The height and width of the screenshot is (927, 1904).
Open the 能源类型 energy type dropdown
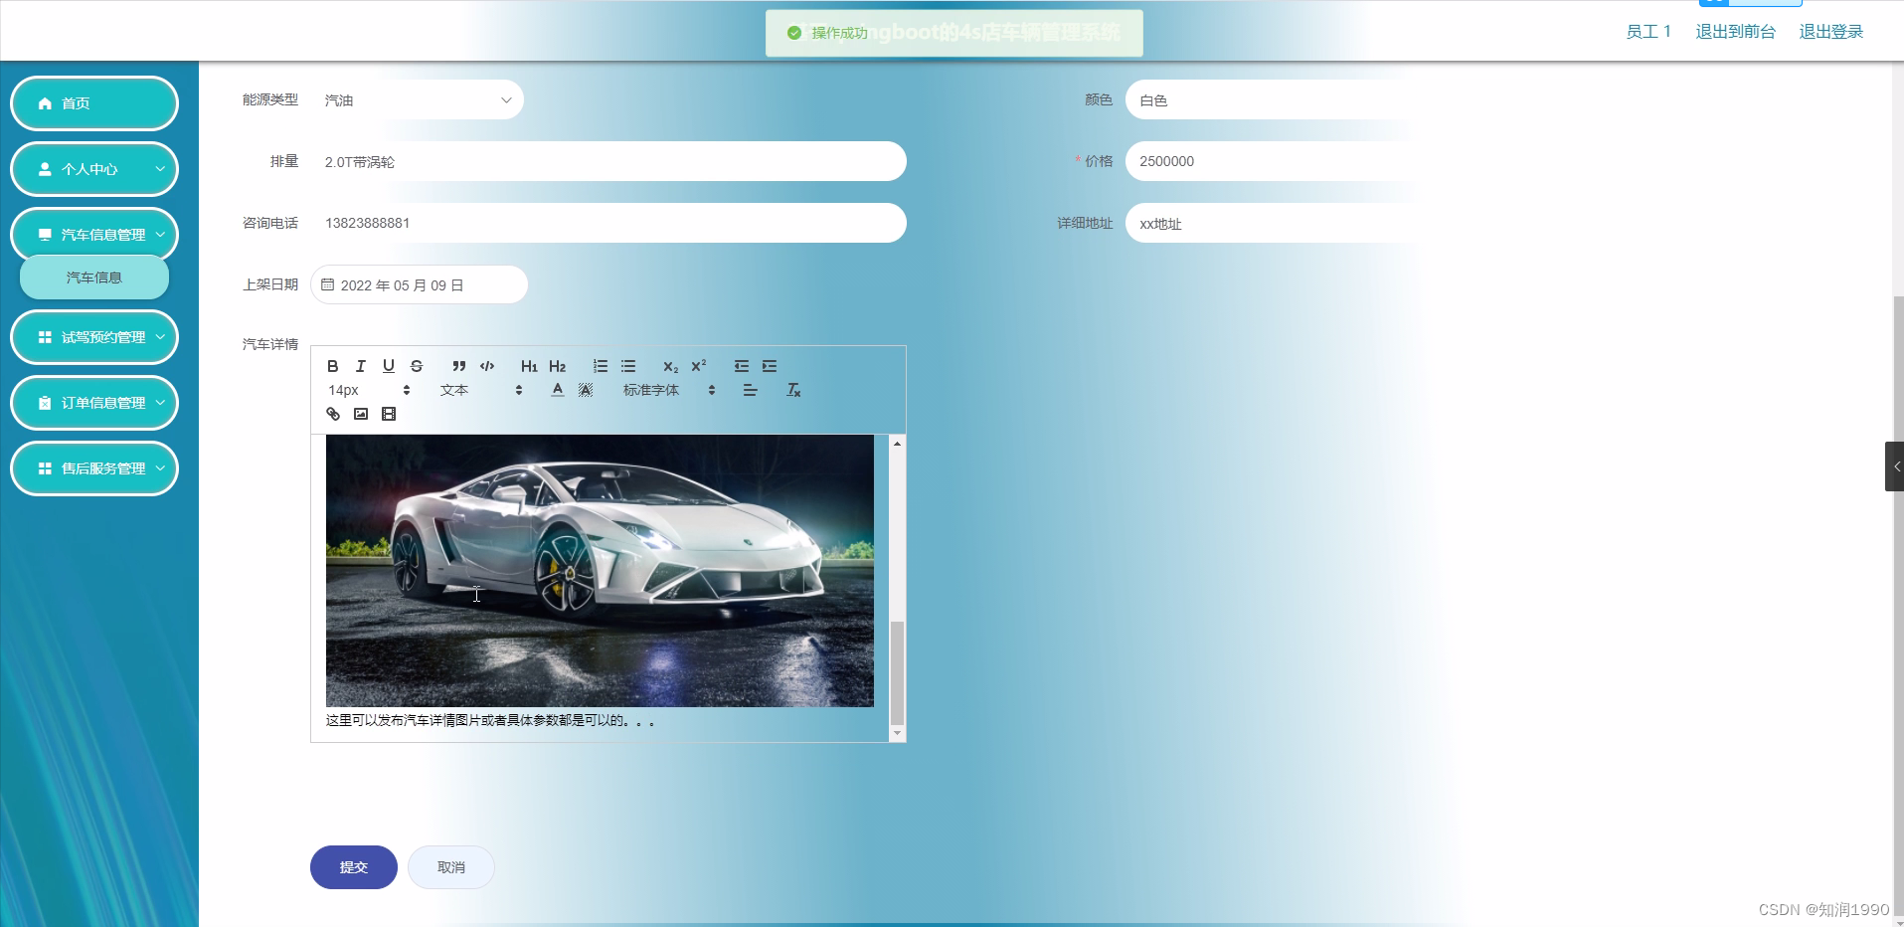point(418,99)
